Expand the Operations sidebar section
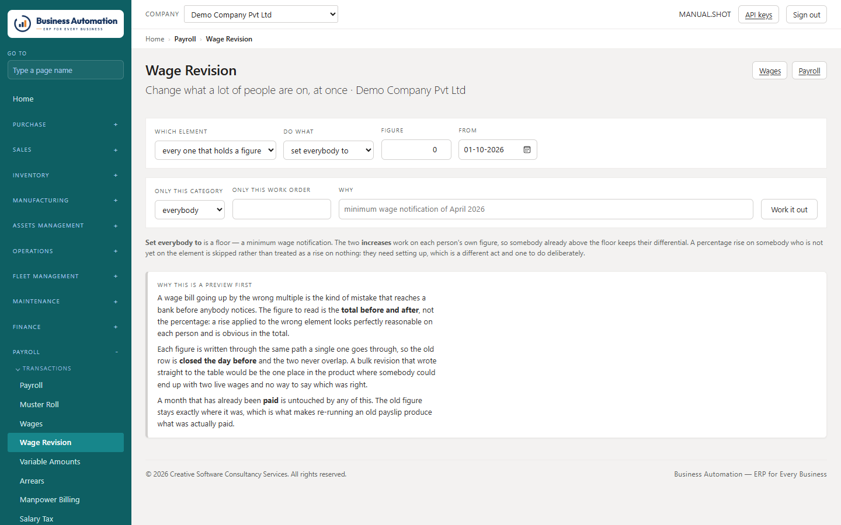This screenshot has width=841, height=525. 65,251
